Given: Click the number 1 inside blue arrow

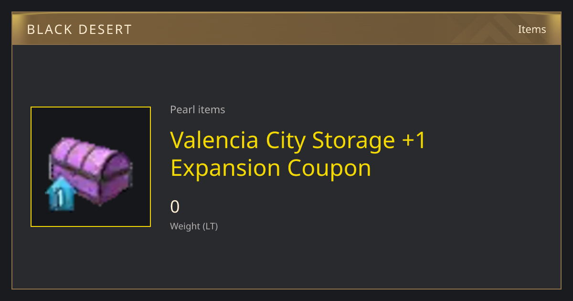Looking at the screenshot, I should [61, 198].
